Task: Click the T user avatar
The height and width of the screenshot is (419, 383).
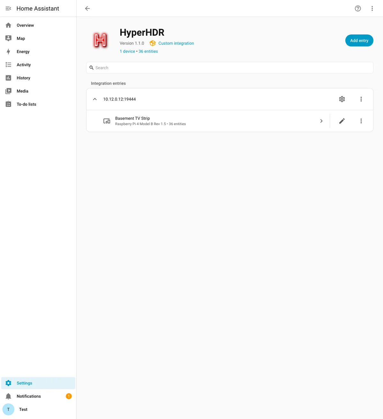Action: (8, 409)
